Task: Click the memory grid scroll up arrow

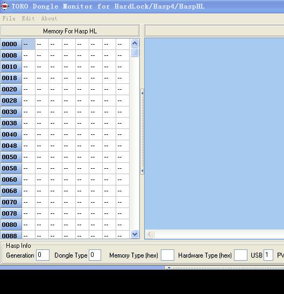Action: 134,44
